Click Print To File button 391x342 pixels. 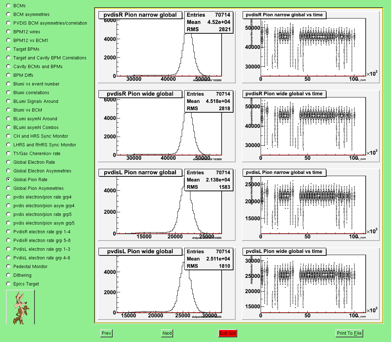pyautogui.click(x=349, y=333)
